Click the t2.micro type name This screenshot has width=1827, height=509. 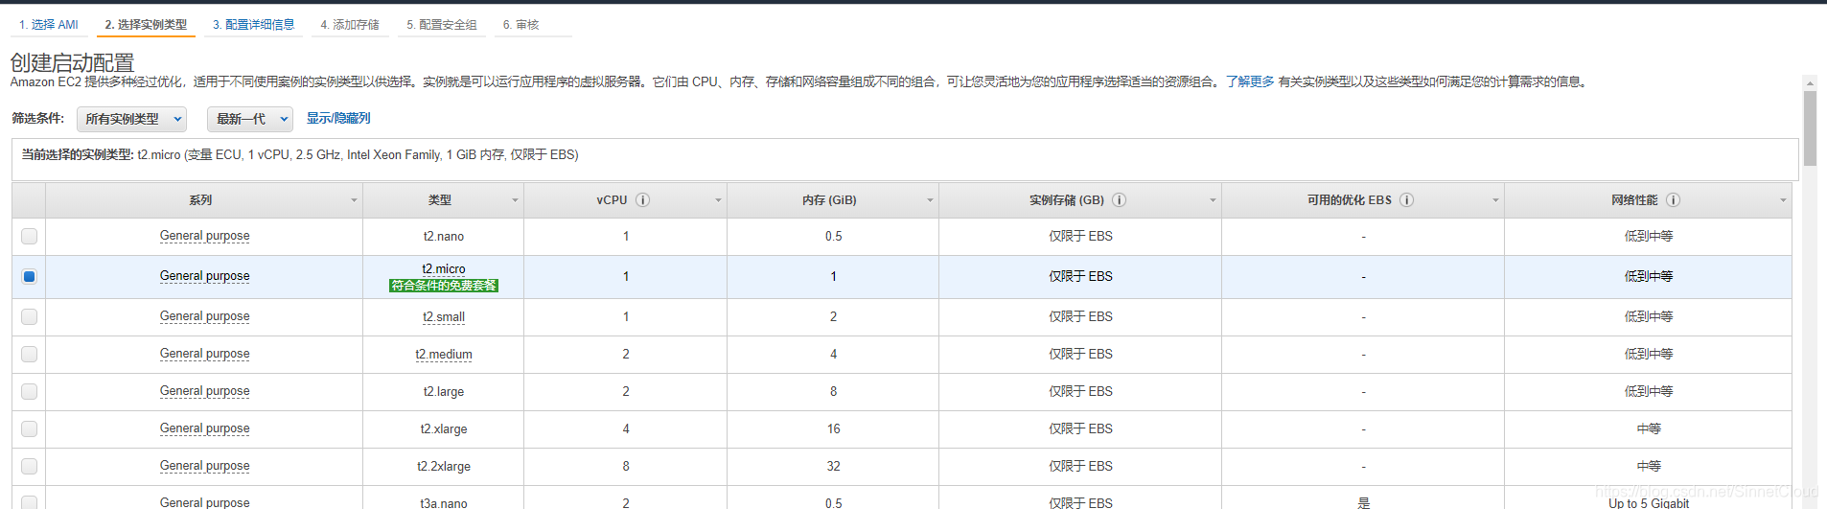(x=444, y=269)
